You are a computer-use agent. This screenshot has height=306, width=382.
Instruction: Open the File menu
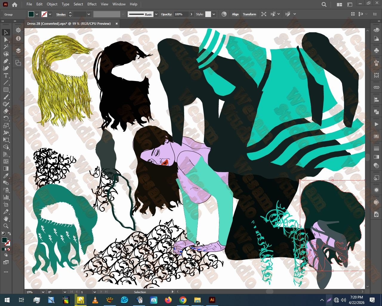click(29, 4)
